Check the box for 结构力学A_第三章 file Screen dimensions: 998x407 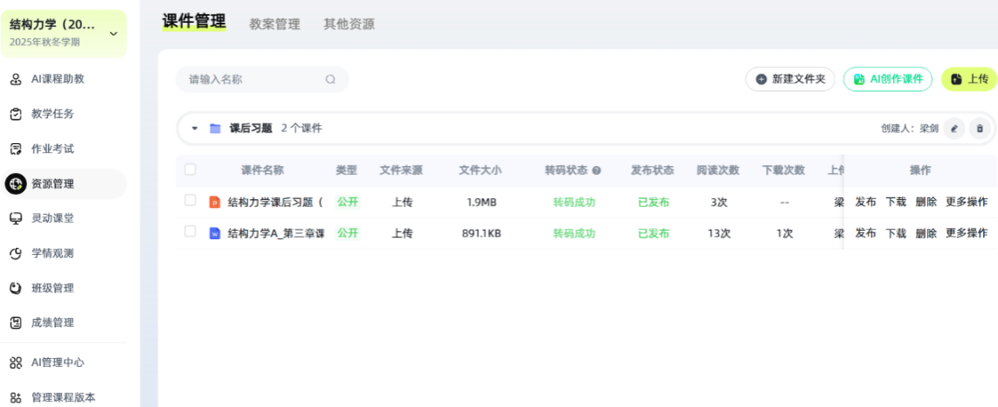(191, 232)
